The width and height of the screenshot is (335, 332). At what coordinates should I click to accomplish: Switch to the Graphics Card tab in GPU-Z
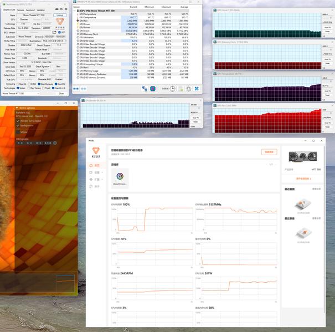[x=9, y=10]
